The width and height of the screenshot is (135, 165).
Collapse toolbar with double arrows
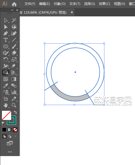pos(12,10)
